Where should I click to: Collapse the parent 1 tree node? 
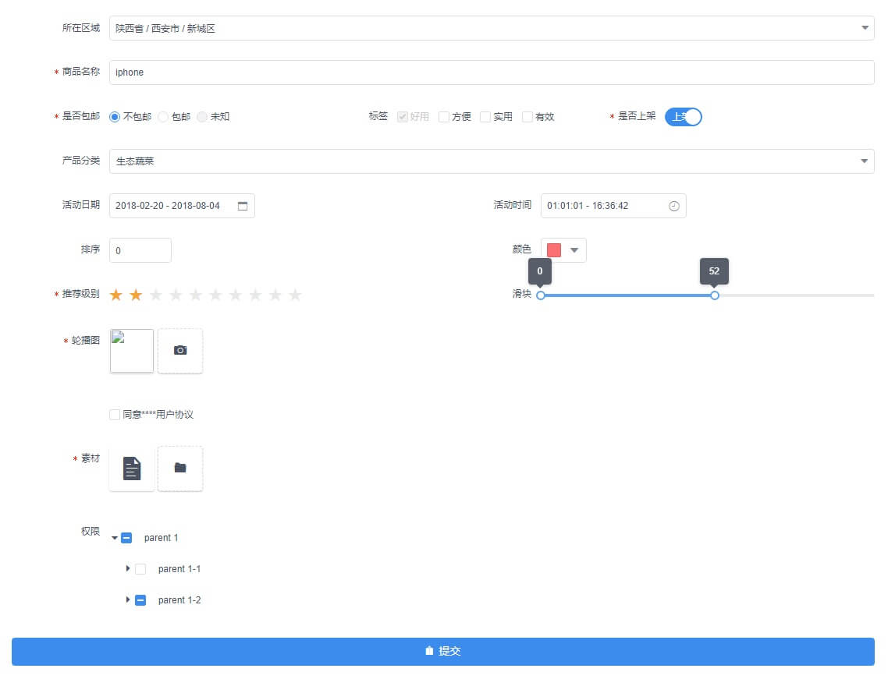click(x=115, y=538)
